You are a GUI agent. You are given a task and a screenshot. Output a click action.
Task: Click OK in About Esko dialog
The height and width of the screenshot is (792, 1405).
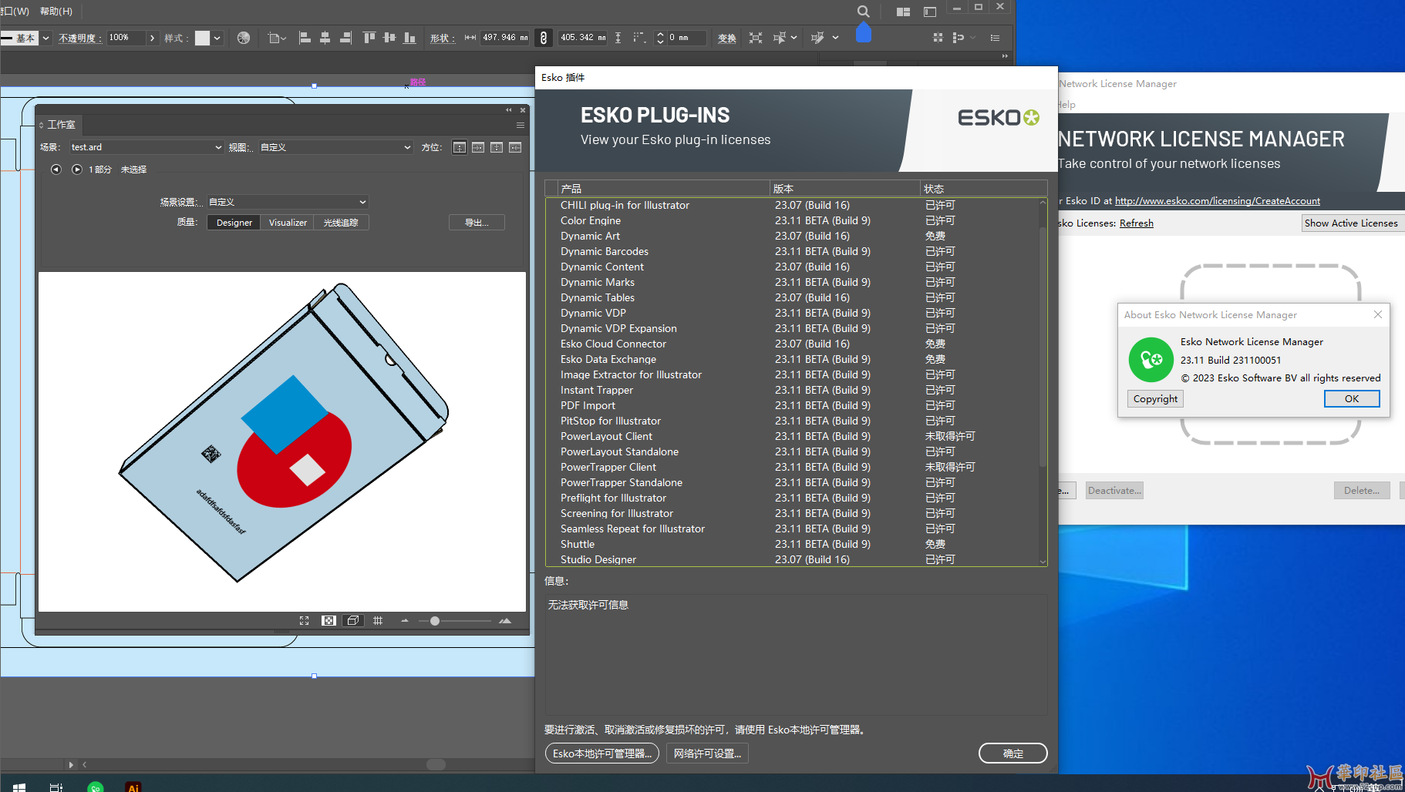coord(1352,398)
